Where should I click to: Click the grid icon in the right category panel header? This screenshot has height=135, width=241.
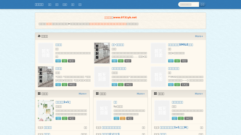point(155,94)
